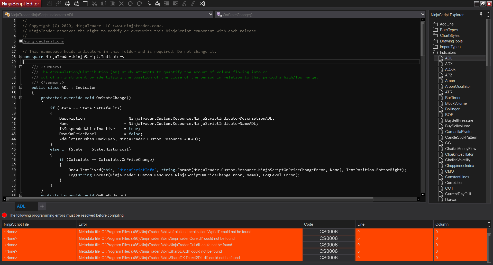The image size is (493, 265).
Task: Click the Print toolbar icon
Action: pyautogui.click(x=67, y=4)
